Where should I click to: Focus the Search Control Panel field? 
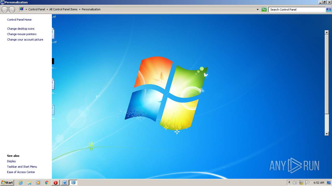pos(297,10)
